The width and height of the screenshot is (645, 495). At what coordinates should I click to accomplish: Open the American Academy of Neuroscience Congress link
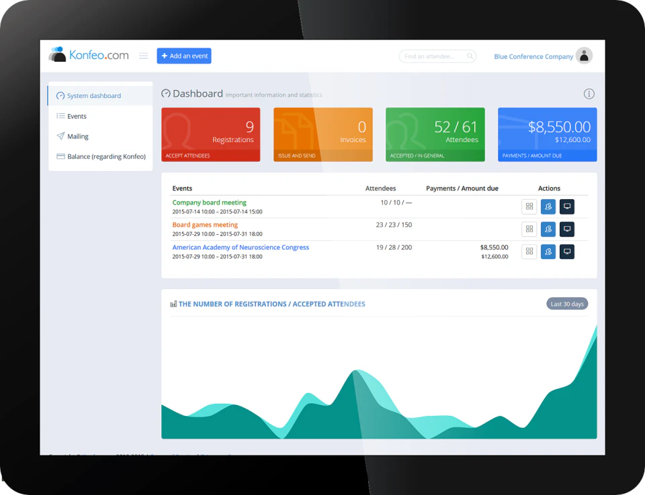click(x=241, y=247)
